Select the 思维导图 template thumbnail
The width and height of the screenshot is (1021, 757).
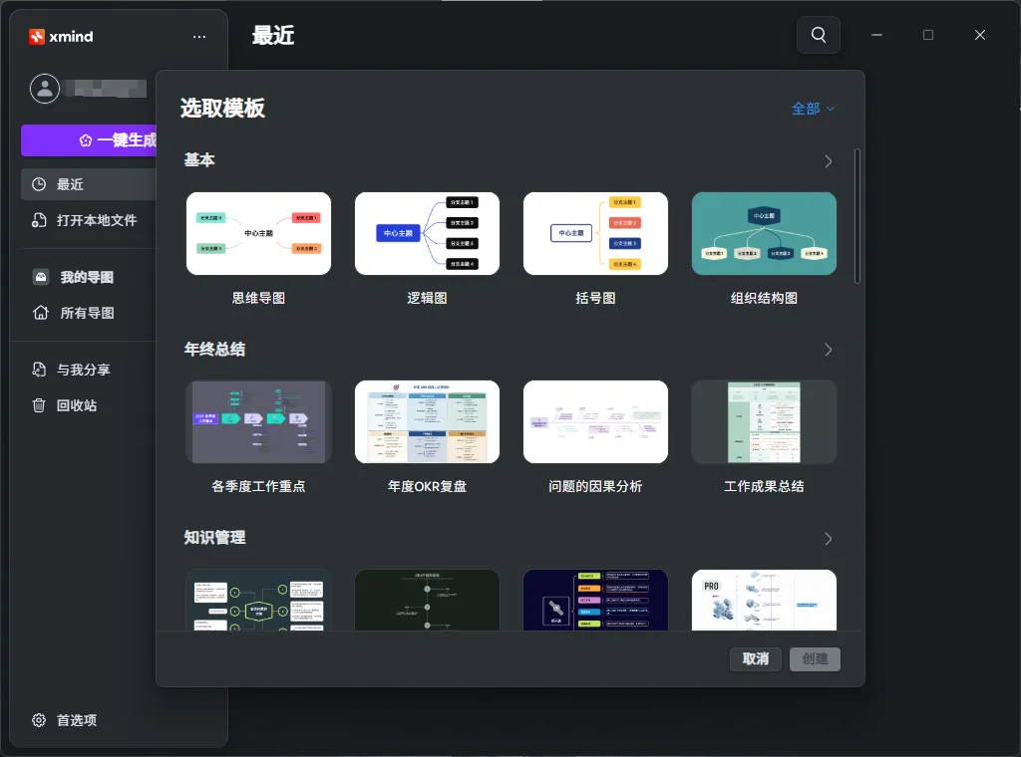click(258, 233)
